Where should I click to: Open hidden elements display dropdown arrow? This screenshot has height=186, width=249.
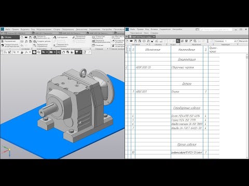(x=54, y=52)
